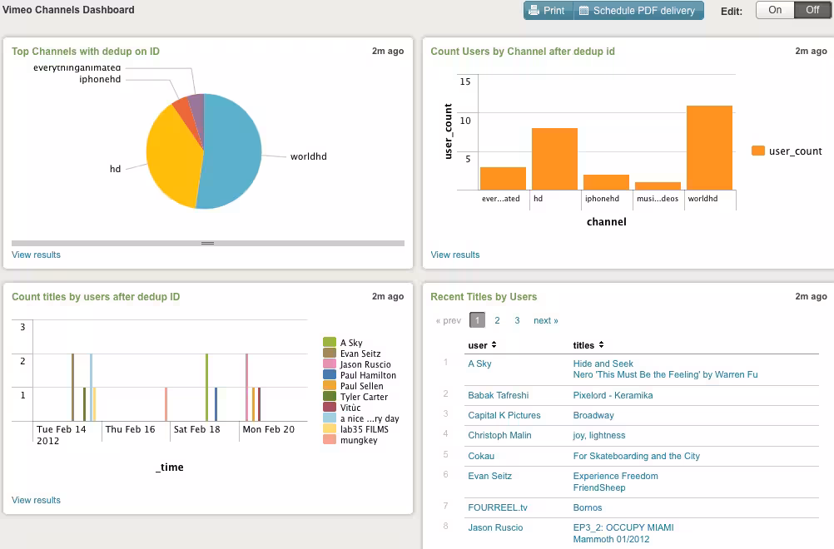Click the calendar icon on Schedule PDF delivery
Image resolution: width=834 pixels, height=549 pixels.
584,10
